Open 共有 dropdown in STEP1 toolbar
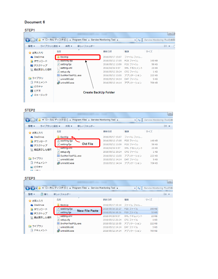 click(69, 46)
